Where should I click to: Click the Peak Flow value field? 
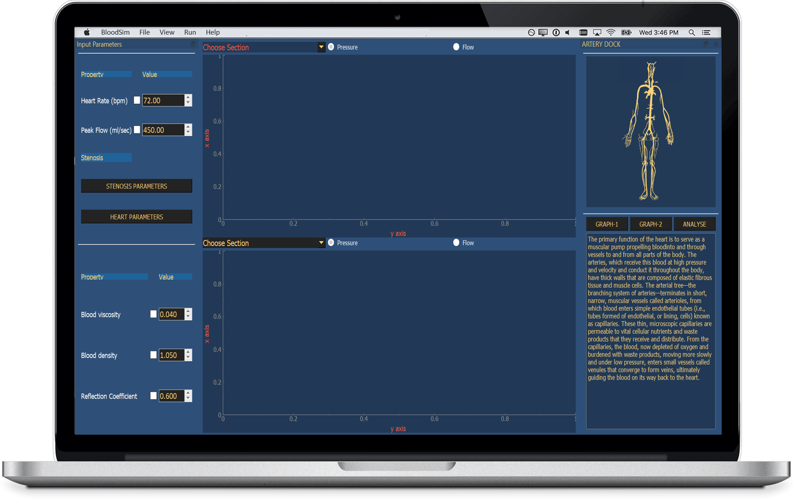(163, 130)
